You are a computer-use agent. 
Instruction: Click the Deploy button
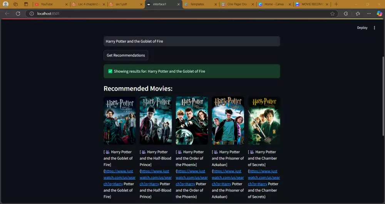[x=362, y=28]
